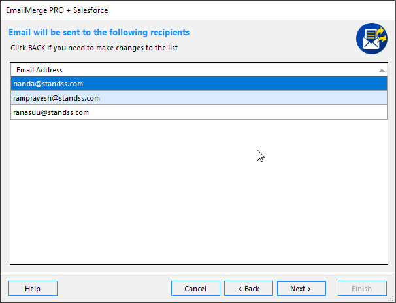Go Back to edit recipient list
Image resolution: width=396 pixels, height=303 pixels.
click(248, 289)
